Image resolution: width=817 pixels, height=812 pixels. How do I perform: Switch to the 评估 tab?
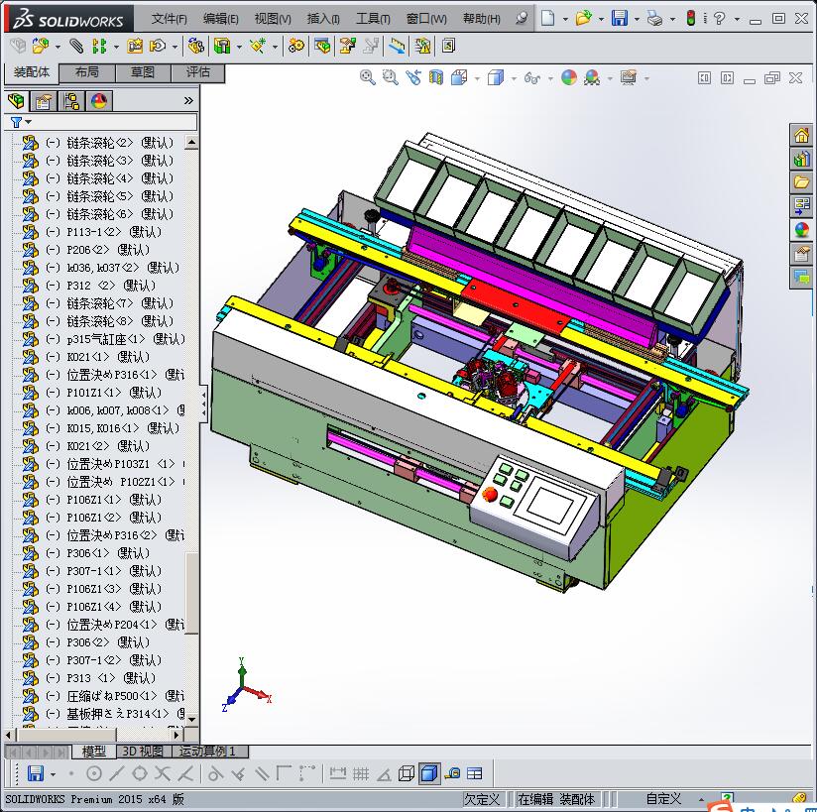[x=198, y=72]
